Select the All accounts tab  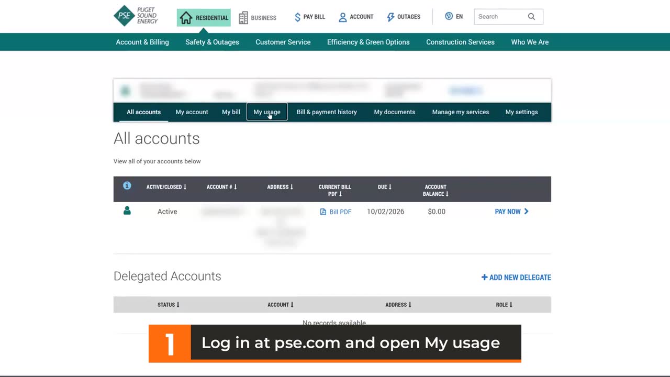(143, 112)
